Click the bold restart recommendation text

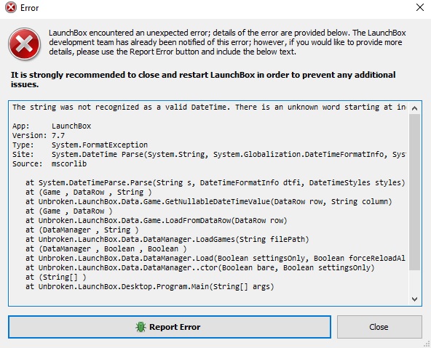point(203,79)
